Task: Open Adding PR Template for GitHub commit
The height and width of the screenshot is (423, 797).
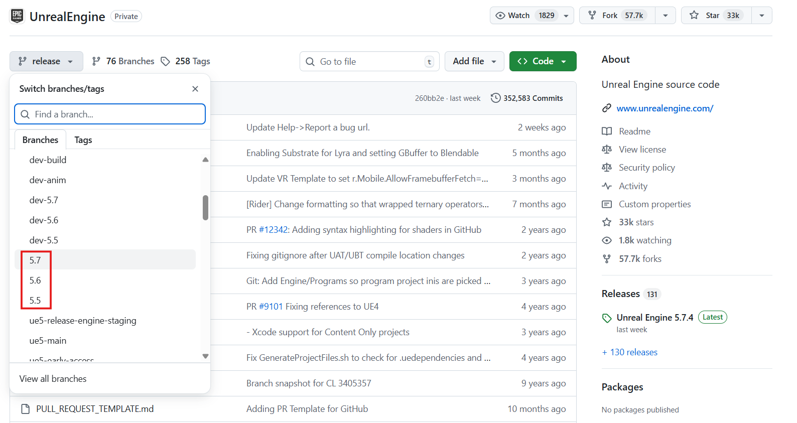Action: (307, 409)
